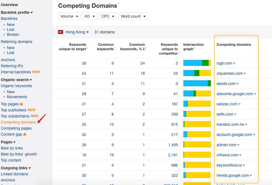Open the Word count filter dropdown
The image size is (272, 185).
tap(133, 16)
